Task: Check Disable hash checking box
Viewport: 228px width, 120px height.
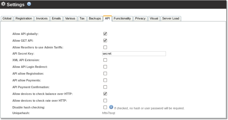Action: point(105,107)
